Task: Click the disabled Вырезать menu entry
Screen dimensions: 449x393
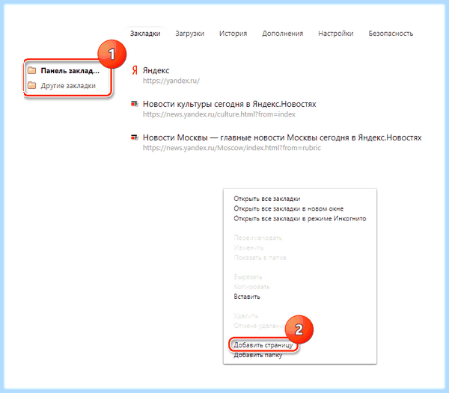Action: pos(248,277)
